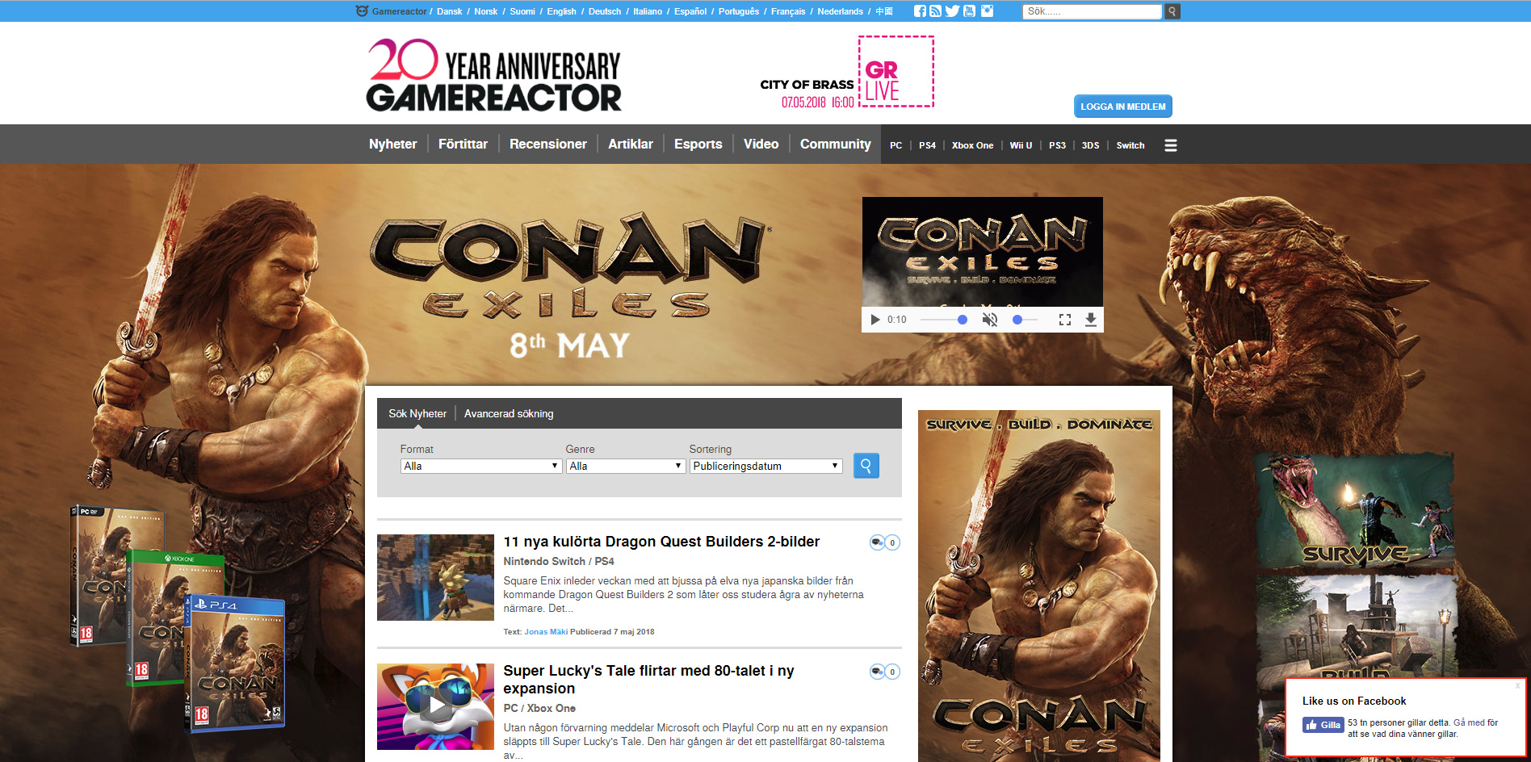Viewport: 1531px width, 762px height.
Task: Open comments for Dragon Quest Builders article
Action: point(884,542)
